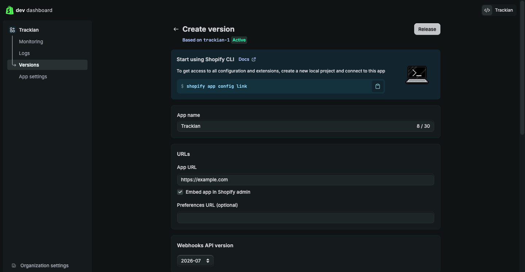Click the Webhooks API version heading

point(205,245)
